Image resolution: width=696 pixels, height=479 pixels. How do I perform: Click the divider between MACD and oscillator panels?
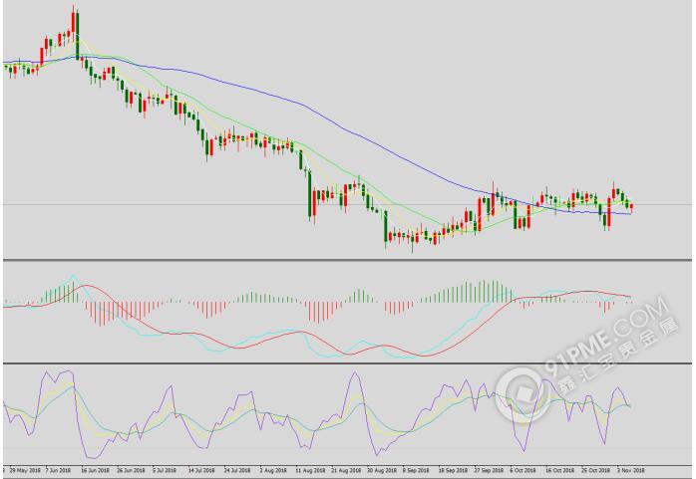tap(347, 363)
